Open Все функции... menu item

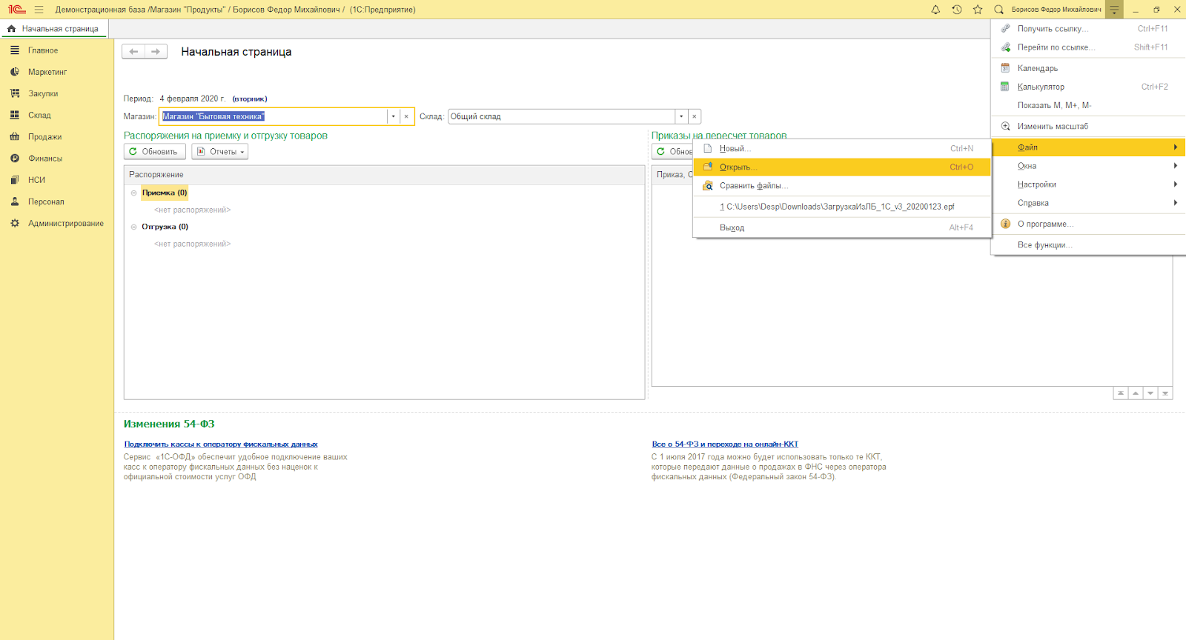pos(1088,245)
